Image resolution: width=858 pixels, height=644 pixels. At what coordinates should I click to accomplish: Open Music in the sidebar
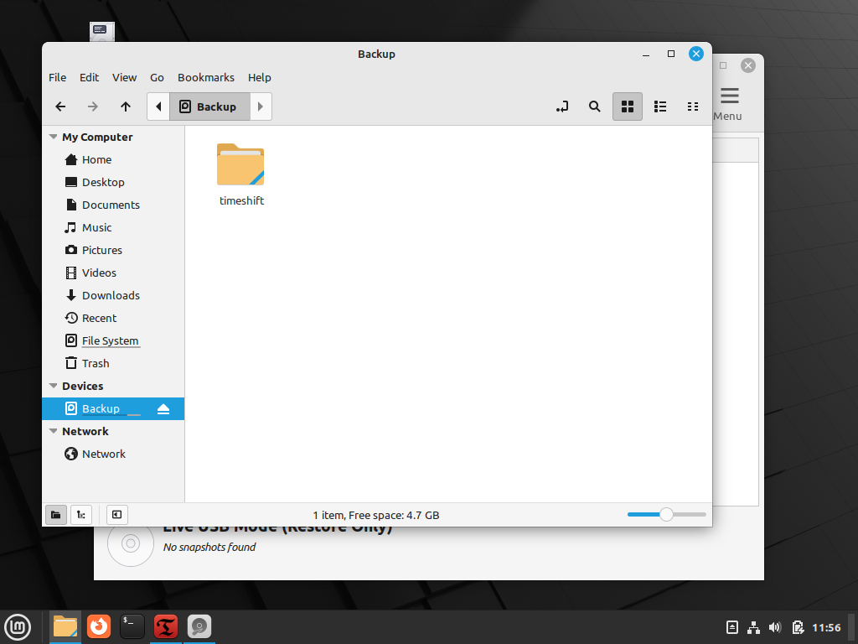pyautogui.click(x=113, y=228)
